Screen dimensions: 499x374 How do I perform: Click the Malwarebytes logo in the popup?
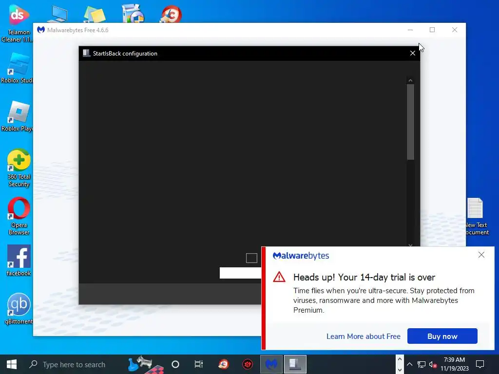pos(301,256)
